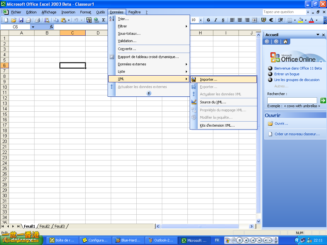Open the Outils menu

pos(100,12)
